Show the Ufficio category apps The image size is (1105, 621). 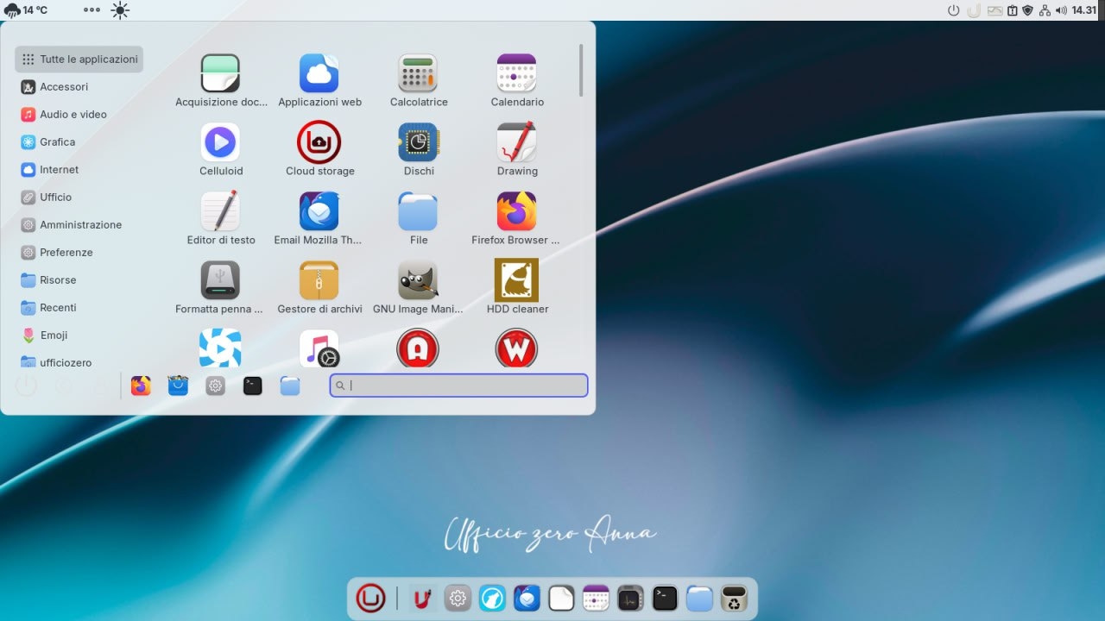55,198
